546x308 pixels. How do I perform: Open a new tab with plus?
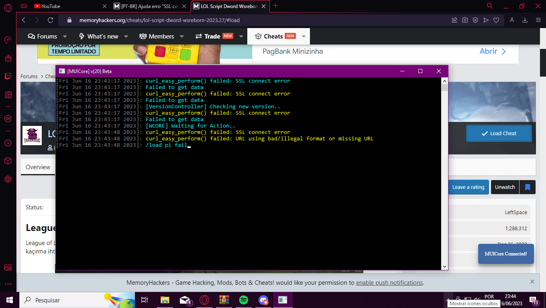(x=275, y=6)
